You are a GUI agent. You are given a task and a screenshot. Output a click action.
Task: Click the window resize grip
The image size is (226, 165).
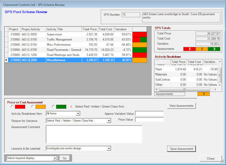coord(223,161)
